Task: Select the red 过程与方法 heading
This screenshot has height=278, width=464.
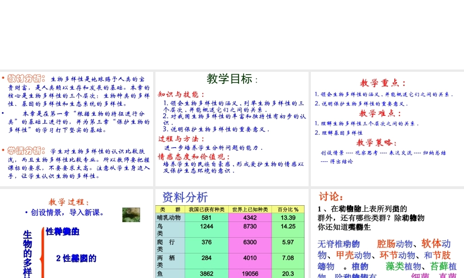Action: tap(181, 139)
